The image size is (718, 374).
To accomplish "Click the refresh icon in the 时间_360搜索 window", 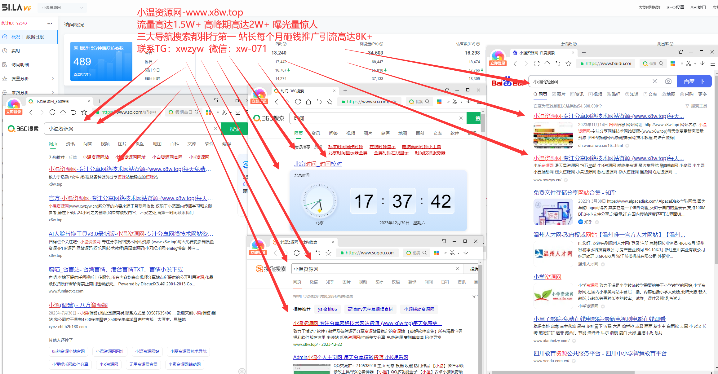I will pyautogui.click(x=298, y=102).
